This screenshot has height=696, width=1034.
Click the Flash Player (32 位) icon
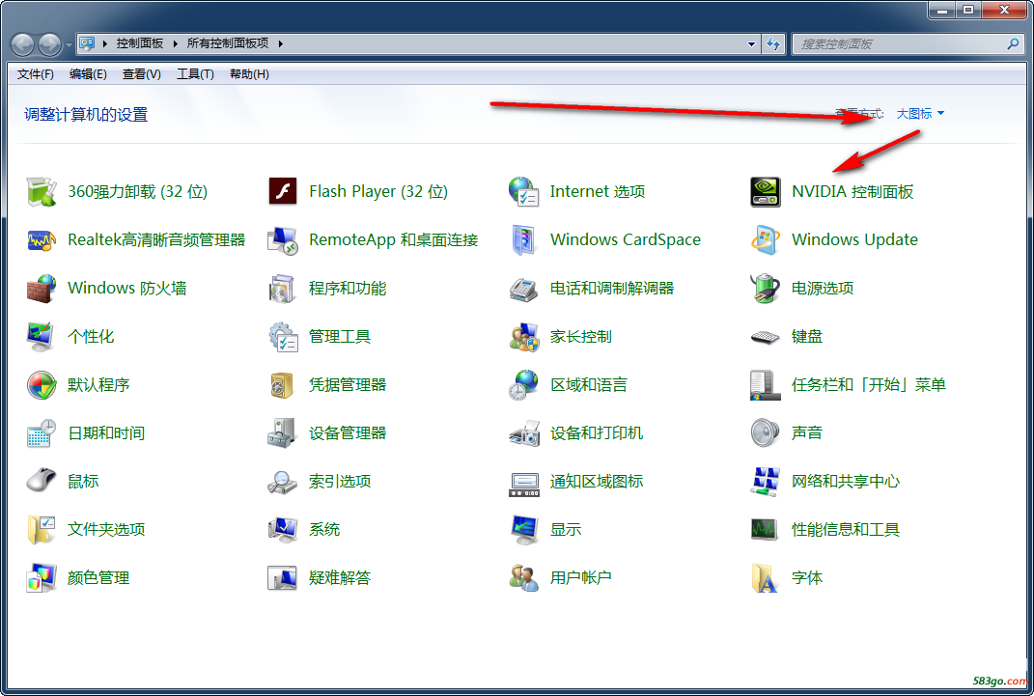coord(283,192)
